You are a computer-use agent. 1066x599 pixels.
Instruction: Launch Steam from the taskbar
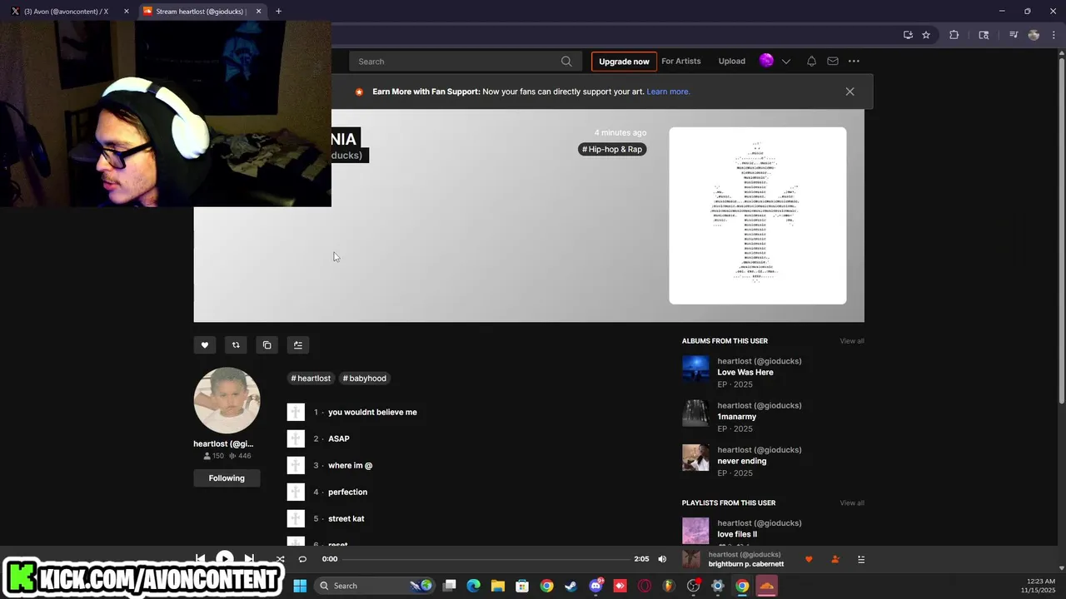570,586
